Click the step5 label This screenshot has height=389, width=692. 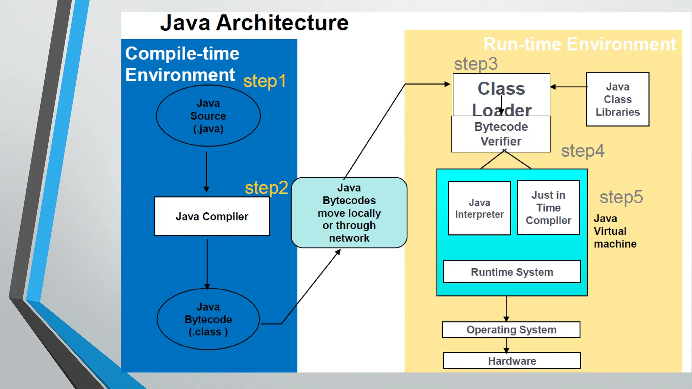pos(621,197)
